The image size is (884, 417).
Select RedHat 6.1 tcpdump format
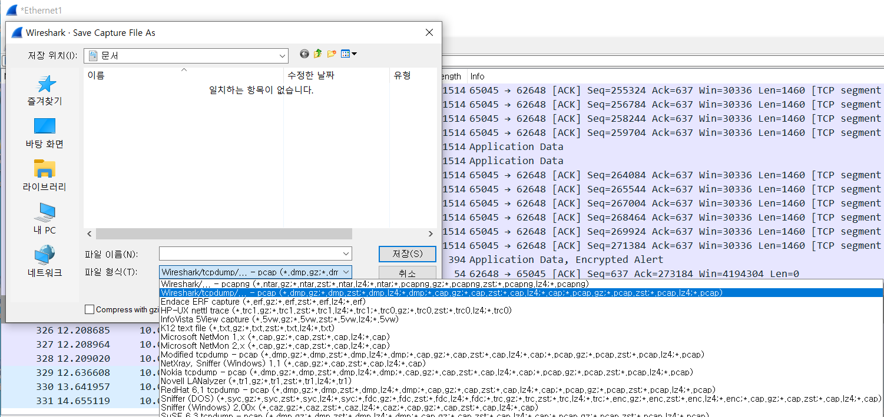(x=521, y=390)
